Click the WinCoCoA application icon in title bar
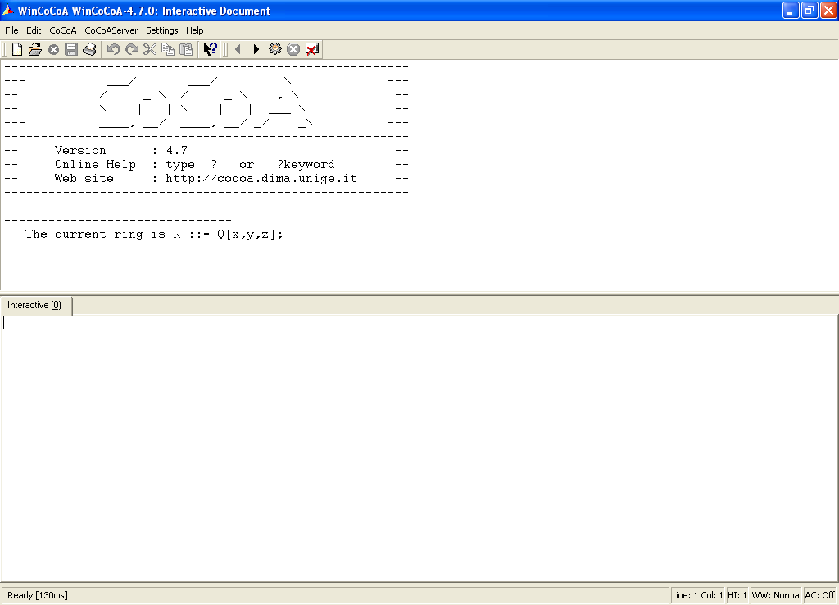839x605 pixels. [x=8, y=10]
